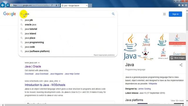
Task: Click the search magnifier in address bar
Action: [52, 5]
